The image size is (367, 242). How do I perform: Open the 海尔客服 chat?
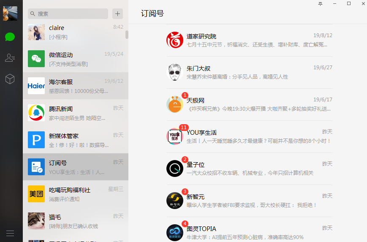[x=76, y=86]
